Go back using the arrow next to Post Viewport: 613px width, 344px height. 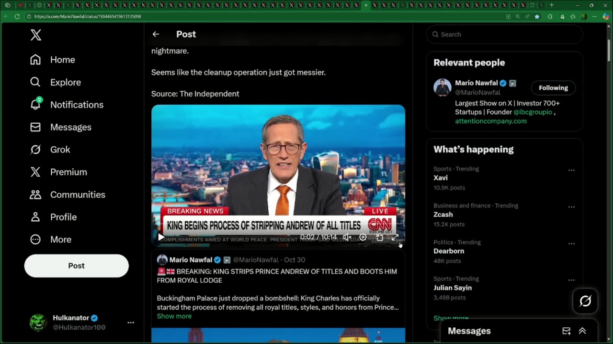[156, 34]
